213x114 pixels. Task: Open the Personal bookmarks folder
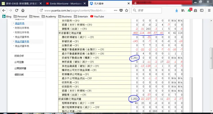pyautogui.click(x=20, y=17)
